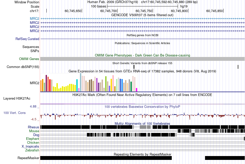Viewport: 245px width, 164px height.
Task: Click the tallest gray-blue GTEx expression bar
Action: [81, 82]
